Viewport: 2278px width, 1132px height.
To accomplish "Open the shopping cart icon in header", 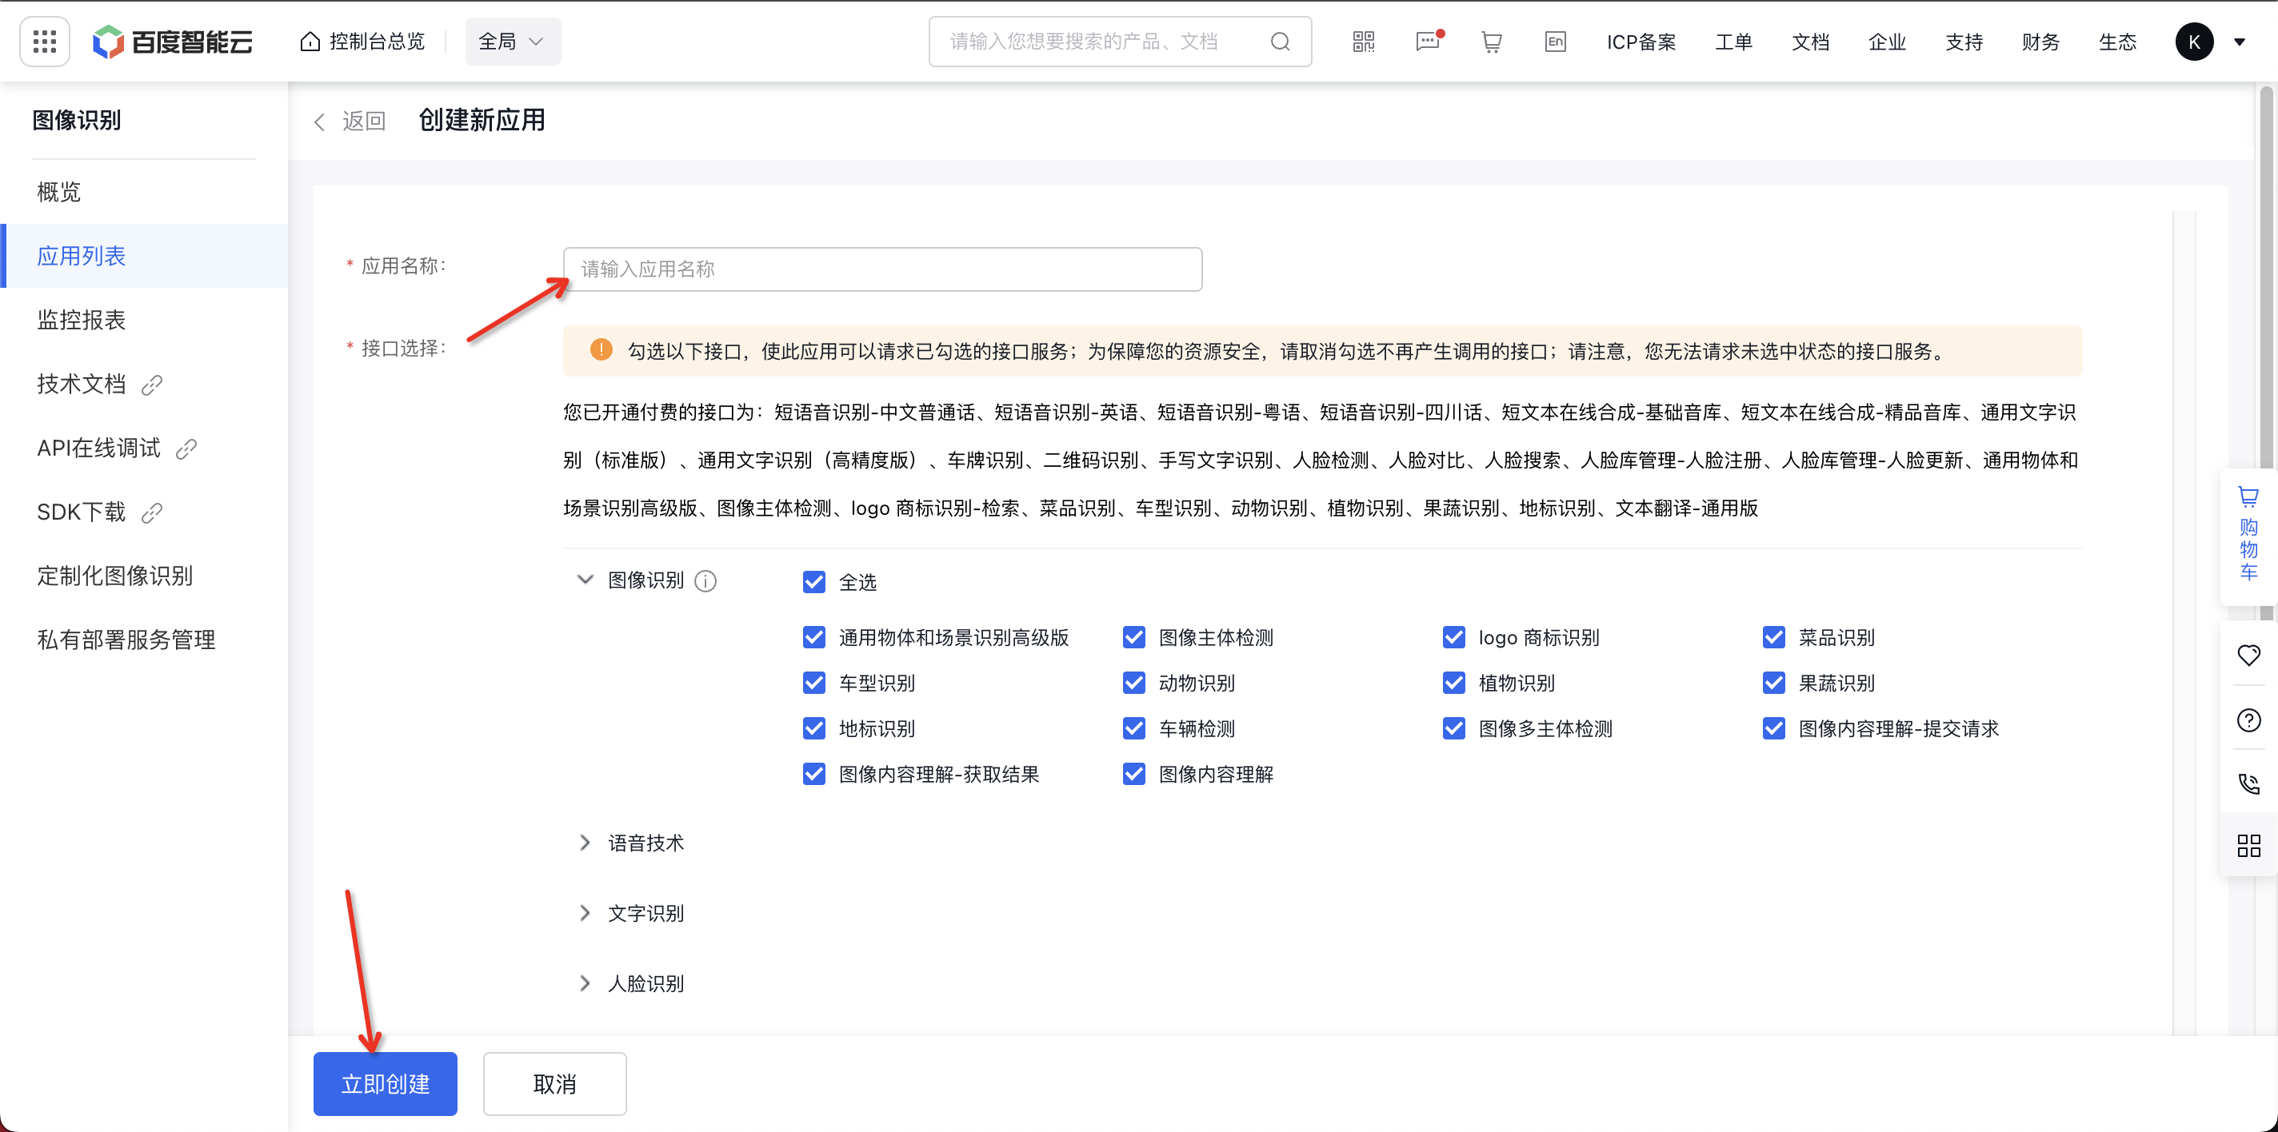I will pos(1491,42).
